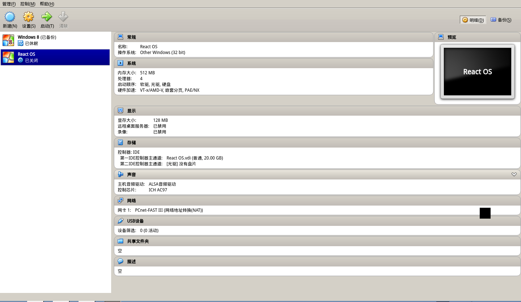The image size is (521, 302).
Task: Click the "0 (0 活动)" USB filter value
Action: [149, 231]
